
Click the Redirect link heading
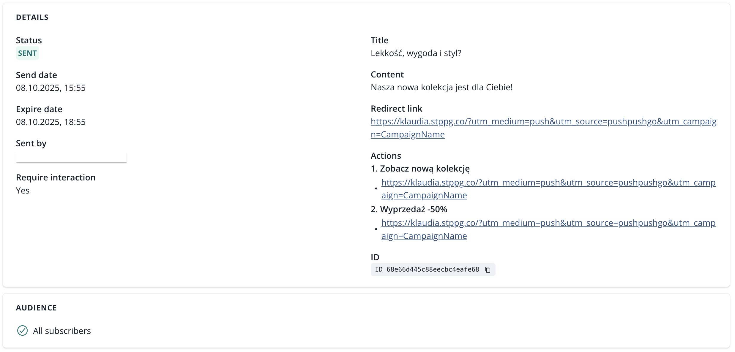396,109
